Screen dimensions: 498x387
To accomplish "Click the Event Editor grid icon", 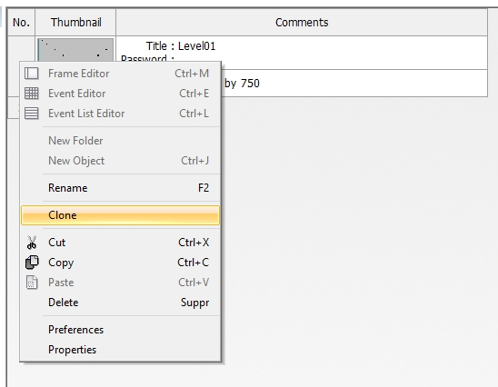I will 32,94.
